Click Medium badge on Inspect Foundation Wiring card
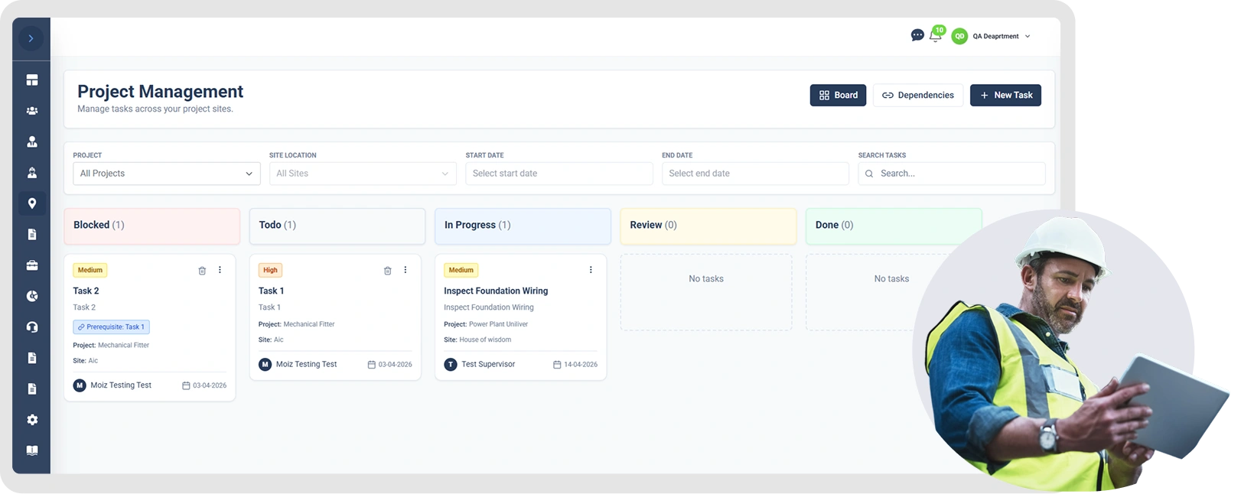1241x494 pixels. click(x=461, y=270)
